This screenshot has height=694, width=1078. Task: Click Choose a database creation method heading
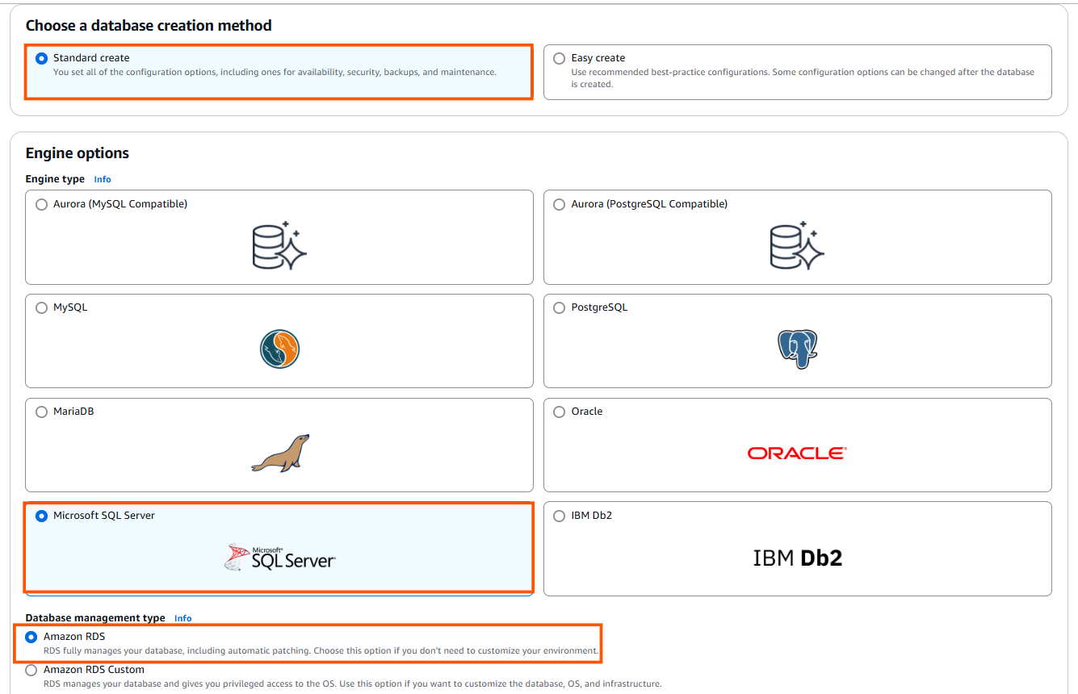point(149,26)
